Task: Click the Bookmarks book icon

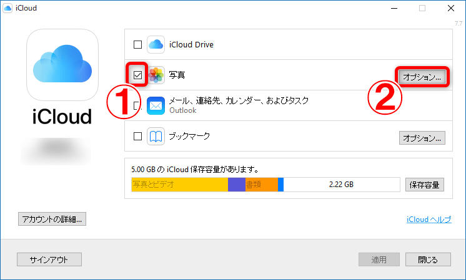Action: point(156,137)
